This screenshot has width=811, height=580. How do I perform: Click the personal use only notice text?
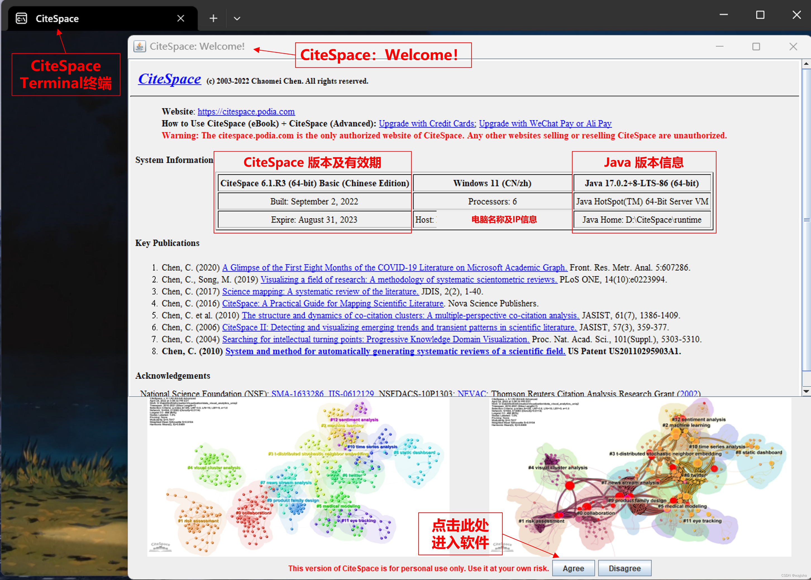point(418,569)
